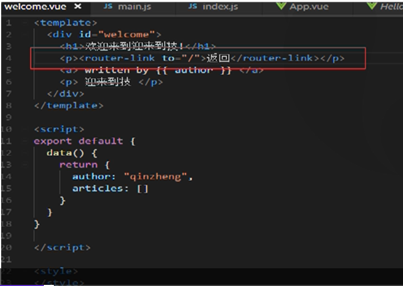Viewport: 403px width, 286px height.
Task: Click the Vue logo icon on Hello tab
Action: (x=372, y=6)
